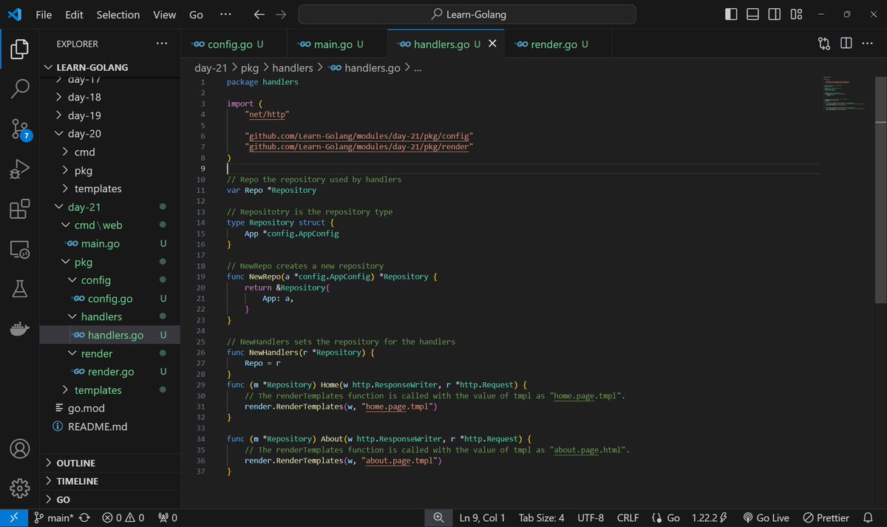Viewport: 887px width, 527px height.
Task: Open the Remote Explorer view
Action: click(20, 249)
